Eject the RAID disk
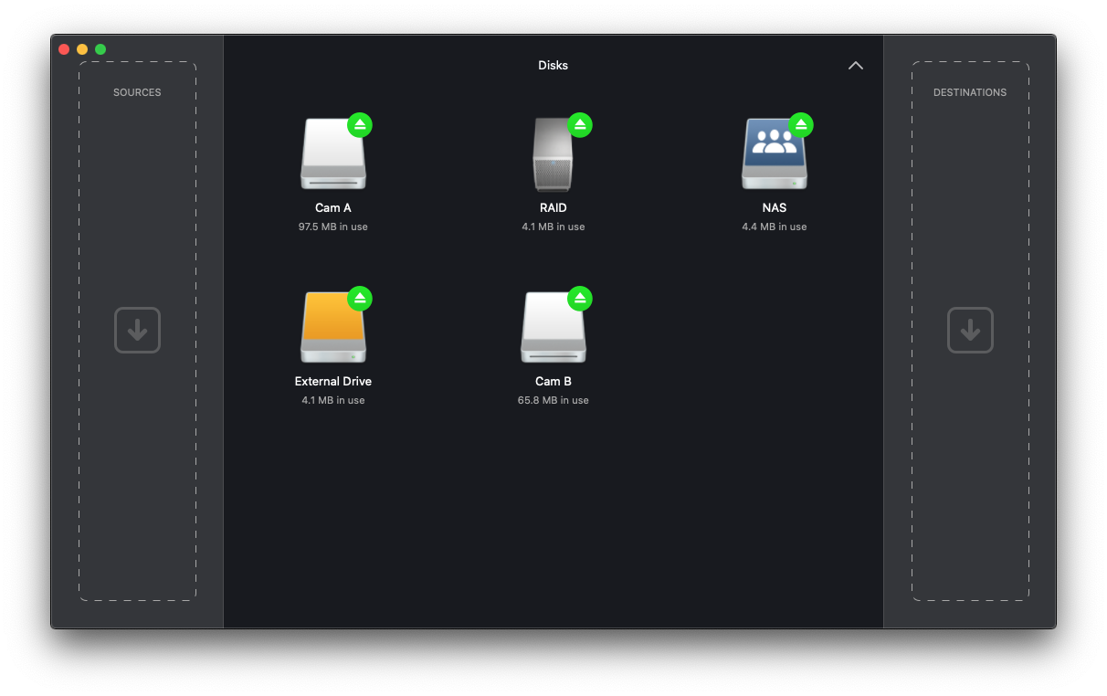This screenshot has height=696, width=1107. (x=580, y=125)
